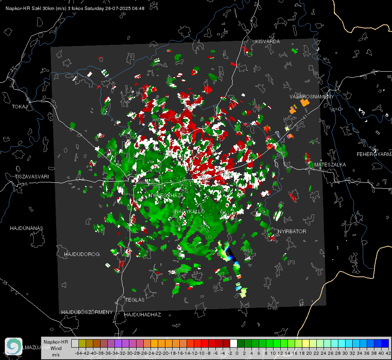Click the TOKAJ town label

tap(20, 107)
